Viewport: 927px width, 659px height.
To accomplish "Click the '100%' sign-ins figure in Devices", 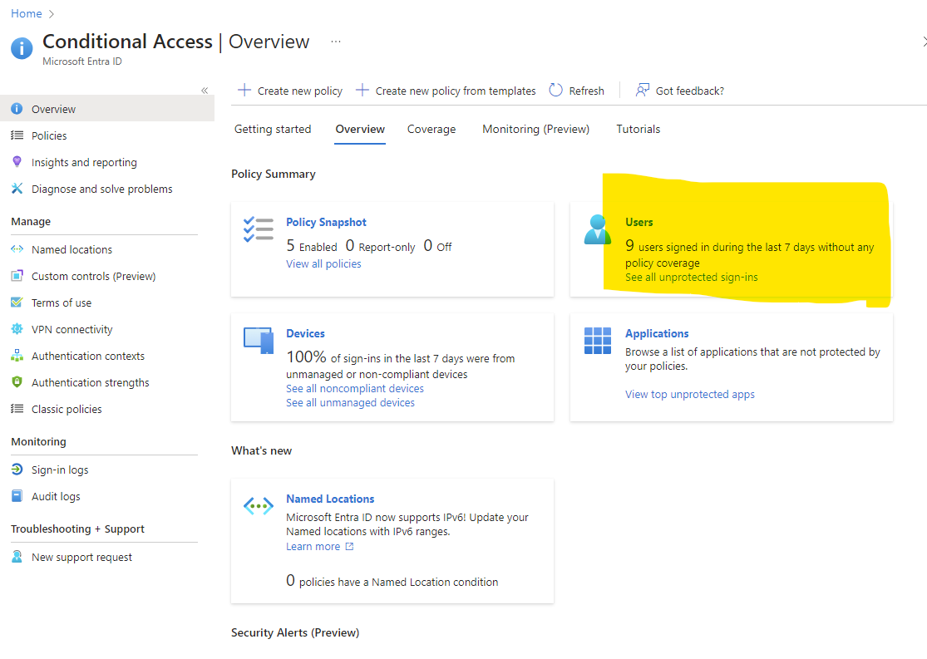I will 306,357.
